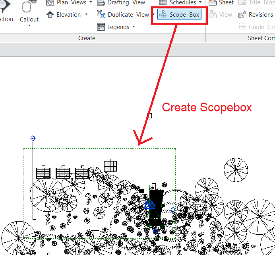Click the Elevation tool icon
The width and height of the screenshot is (275, 255).
click(x=50, y=15)
